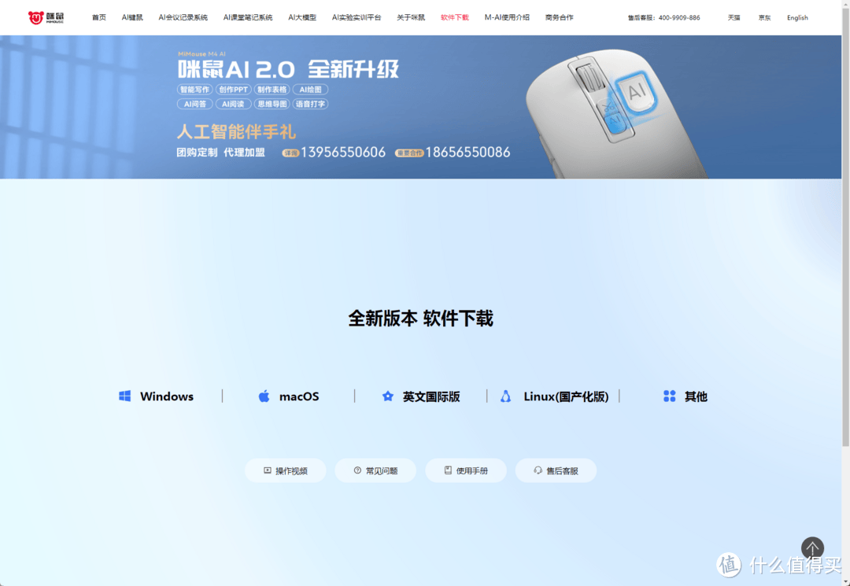This screenshot has width=850, height=586.
Task: Click the four-dot 其他 icon
Action: (669, 396)
